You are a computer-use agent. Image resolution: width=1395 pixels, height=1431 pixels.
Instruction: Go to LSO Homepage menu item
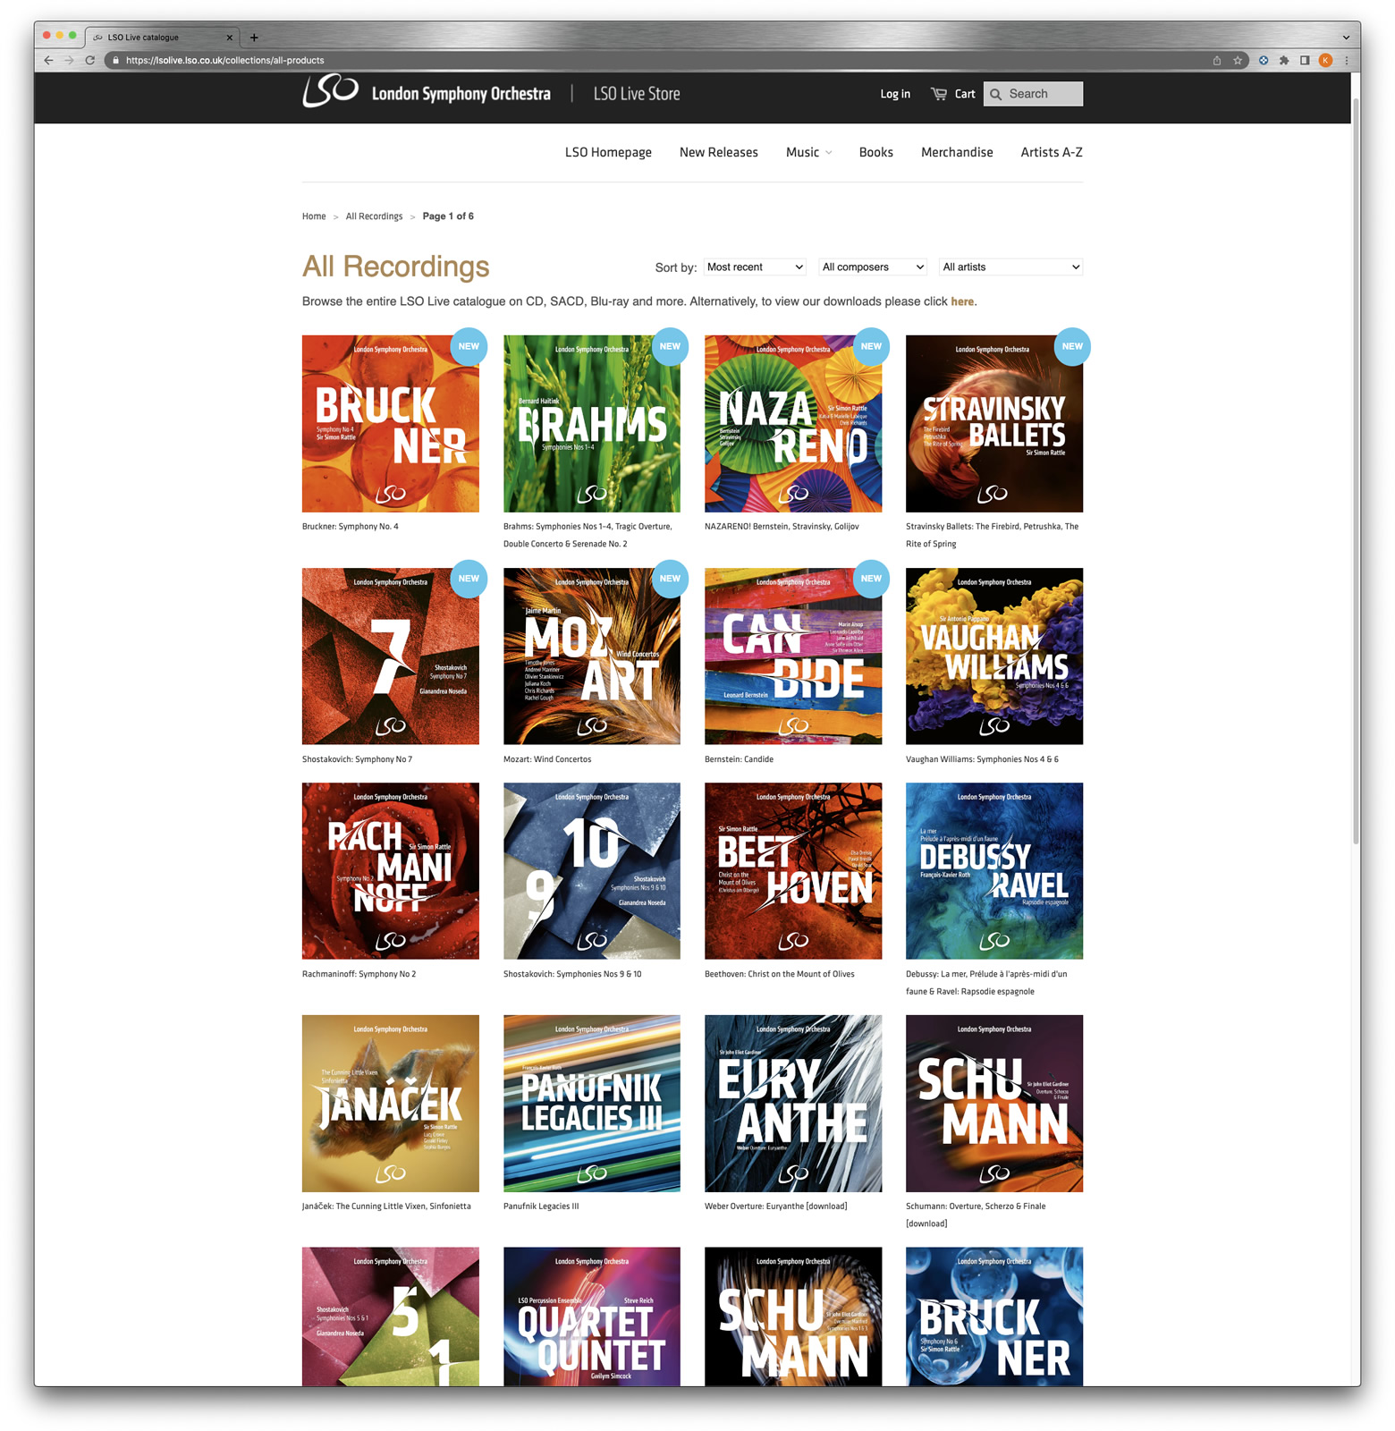tap(608, 152)
